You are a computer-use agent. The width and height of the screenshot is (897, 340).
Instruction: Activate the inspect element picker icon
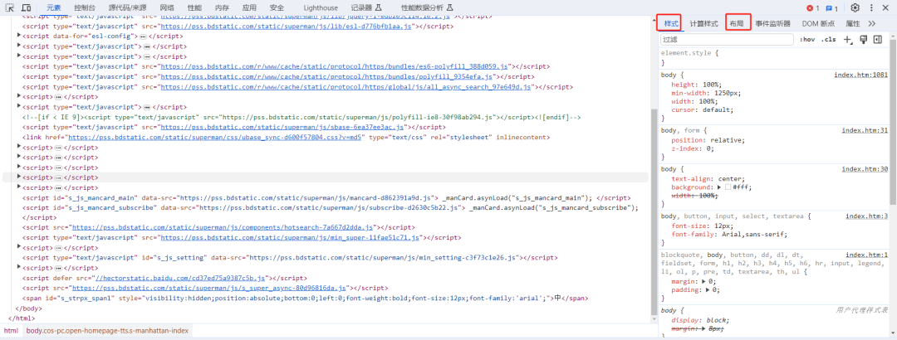click(x=10, y=7)
